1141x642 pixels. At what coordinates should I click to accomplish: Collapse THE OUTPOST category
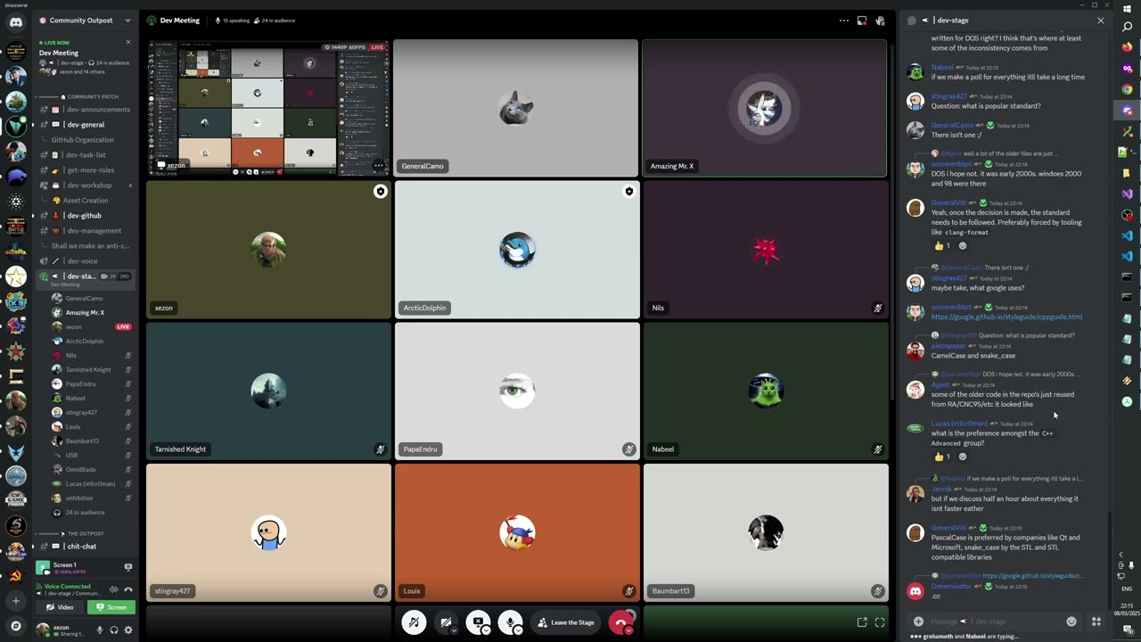click(x=86, y=533)
